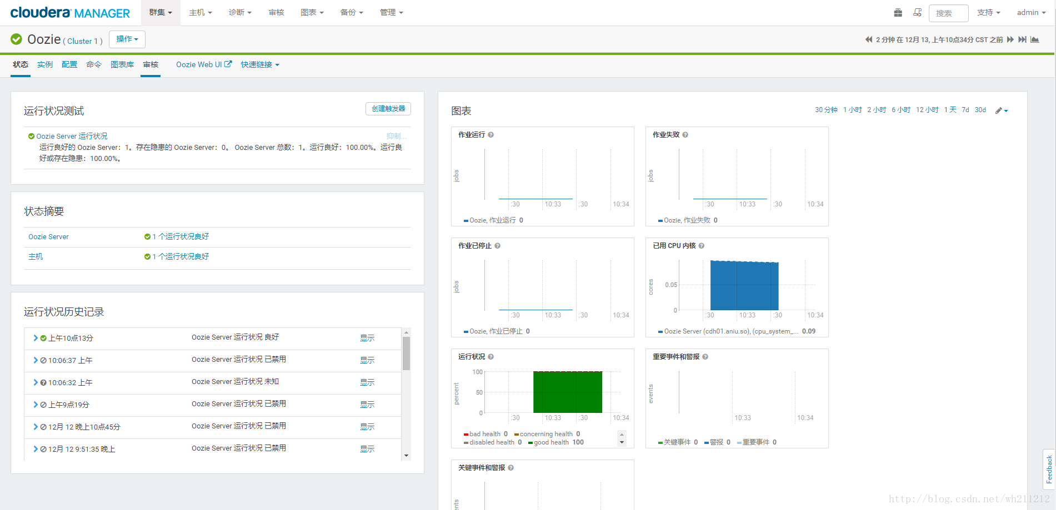Set chart range to 30 分钟

pos(826,110)
